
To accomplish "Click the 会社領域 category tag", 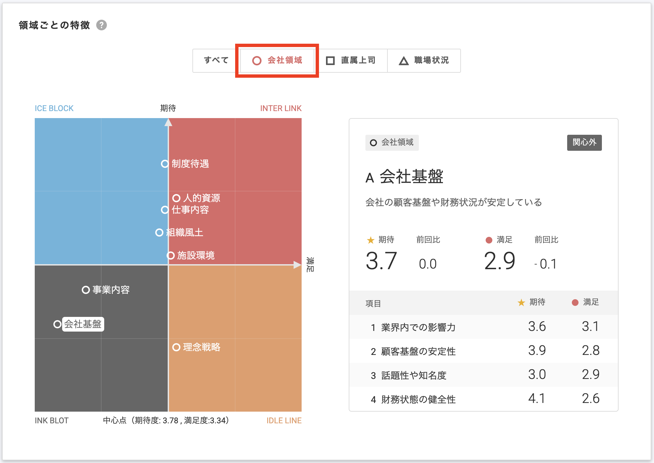I will click(392, 142).
